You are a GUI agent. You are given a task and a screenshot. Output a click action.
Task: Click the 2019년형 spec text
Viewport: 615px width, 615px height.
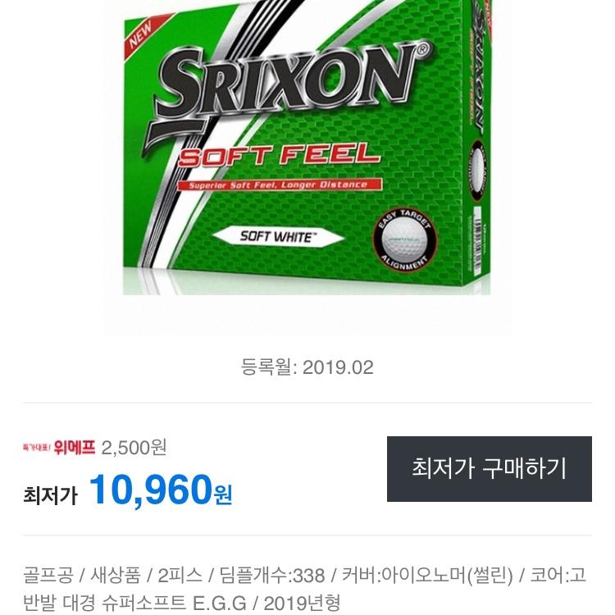[x=302, y=603]
